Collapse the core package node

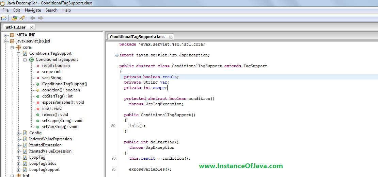tap(12, 48)
